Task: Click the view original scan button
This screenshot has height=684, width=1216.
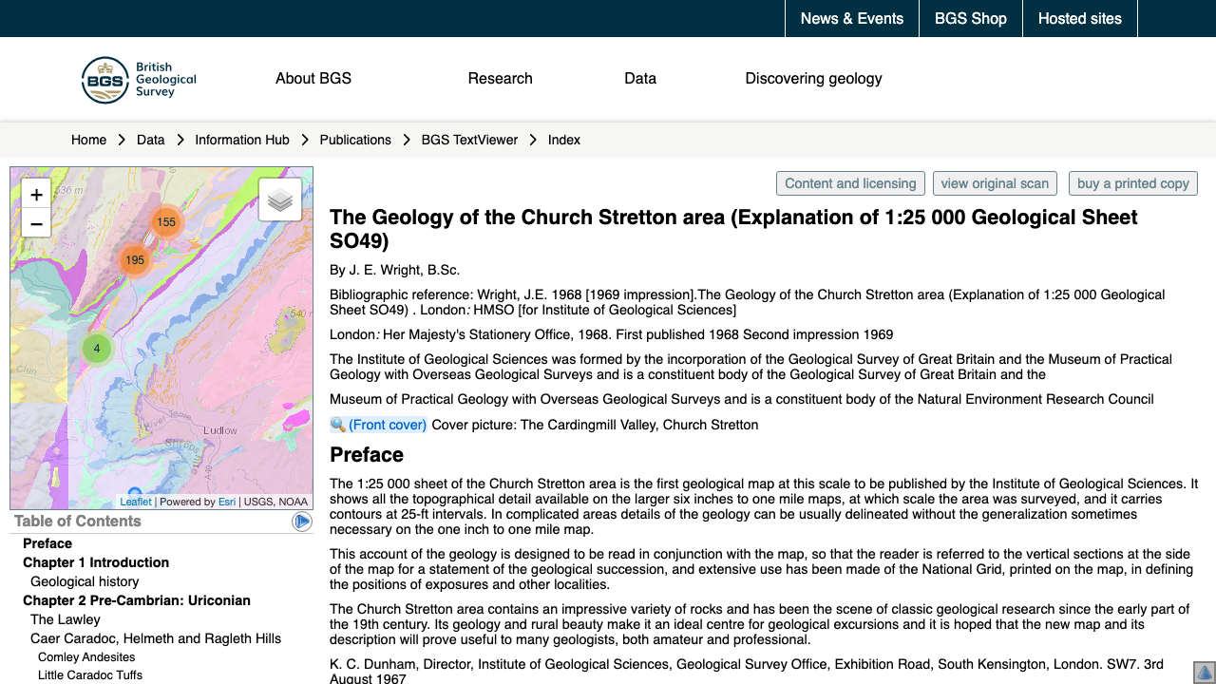Action: click(x=995, y=183)
